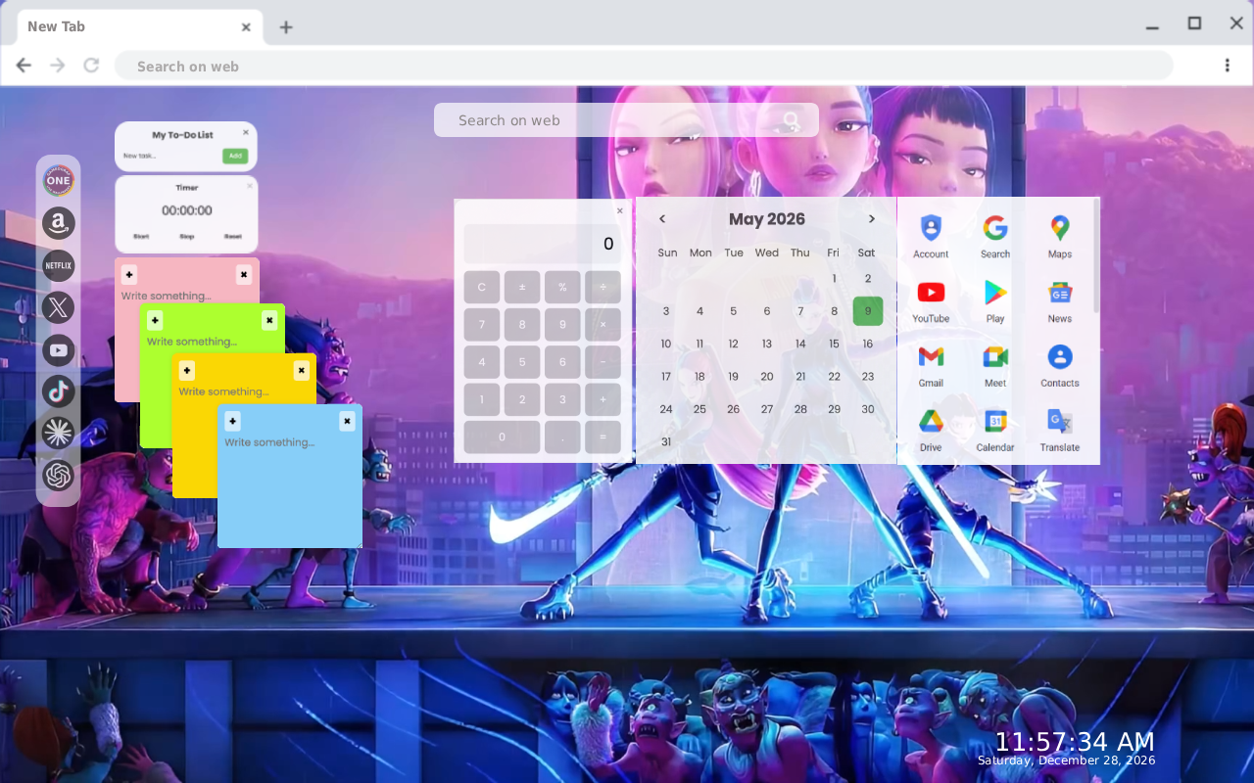Click the equals key on calculator

(x=603, y=437)
